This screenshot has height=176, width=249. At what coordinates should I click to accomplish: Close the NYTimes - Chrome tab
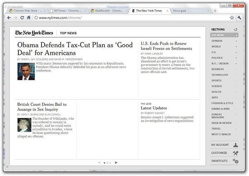[85, 11]
